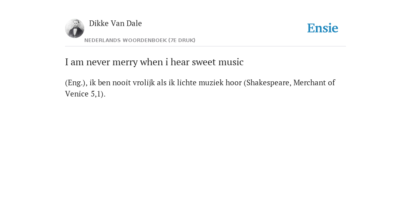The height and width of the screenshot is (205, 411).
Task: Click the '(7E DRUK)' edition text
Action: (x=182, y=40)
